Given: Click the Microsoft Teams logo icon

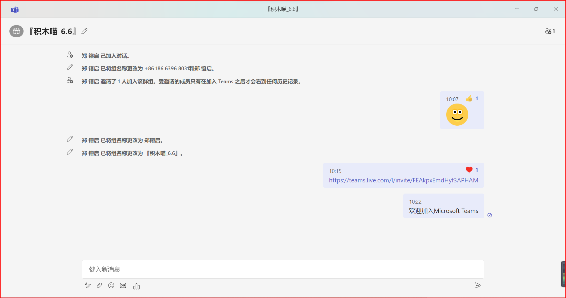Looking at the screenshot, I should 15,10.
